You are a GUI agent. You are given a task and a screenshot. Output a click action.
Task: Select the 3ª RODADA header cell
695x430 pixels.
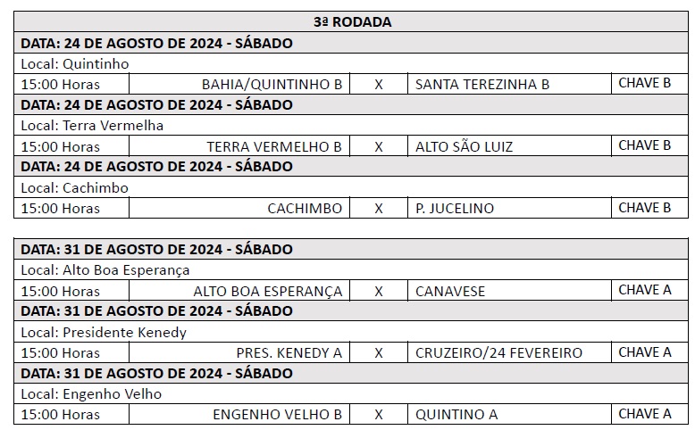pos(351,21)
